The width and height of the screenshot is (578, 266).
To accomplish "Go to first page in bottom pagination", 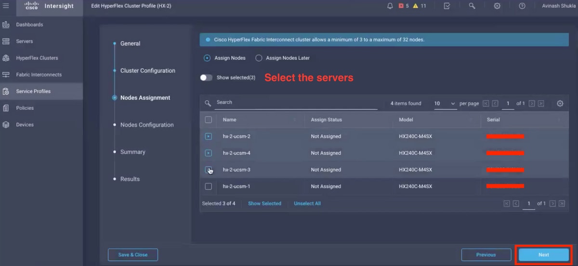I will coord(506,204).
